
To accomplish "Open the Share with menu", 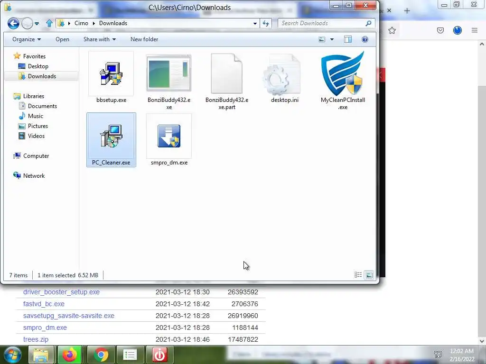I will click(100, 39).
